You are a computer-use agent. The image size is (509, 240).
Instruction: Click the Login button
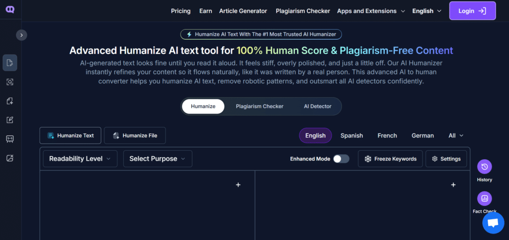tap(472, 11)
